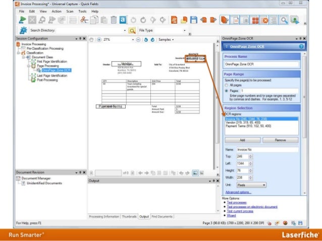322x241 pixels.
Task: Open the Samples dropdown
Action: [166, 40]
